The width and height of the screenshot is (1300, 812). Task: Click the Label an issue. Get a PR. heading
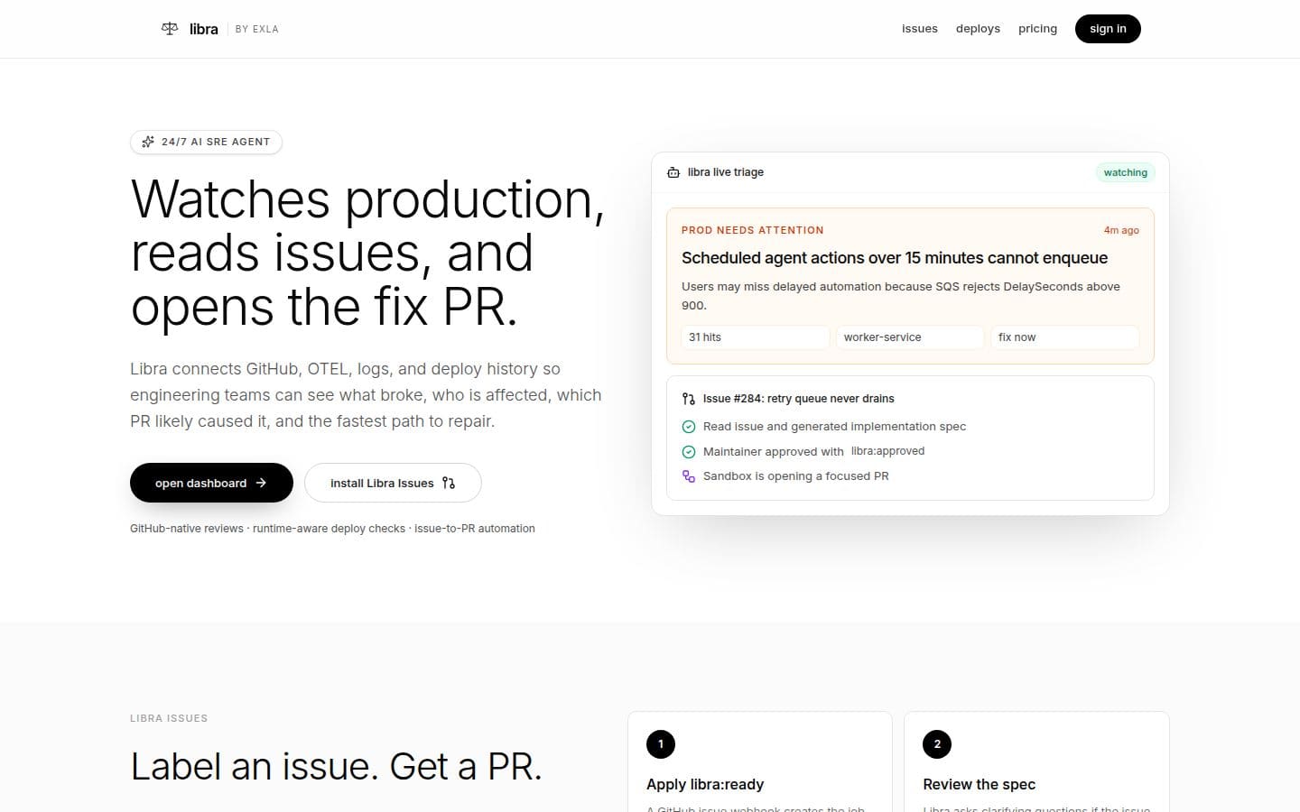[x=336, y=767]
